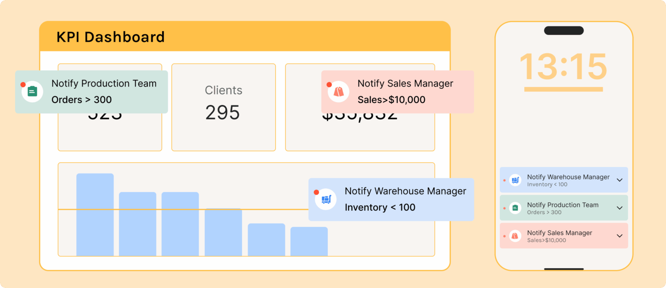Toggle the unread dot on Production Team phone notification
This screenshot has width=666, height=288.
click(x=505, y=208)
